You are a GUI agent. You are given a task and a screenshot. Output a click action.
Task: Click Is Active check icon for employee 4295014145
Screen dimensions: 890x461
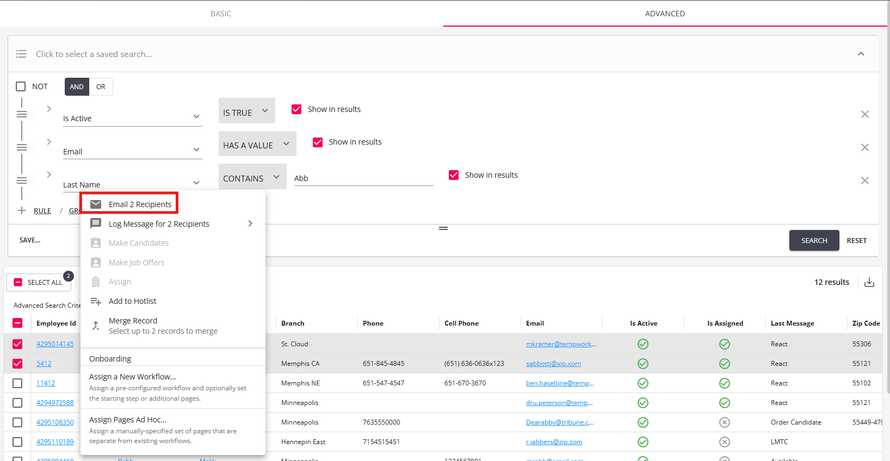tap(643, 344)
